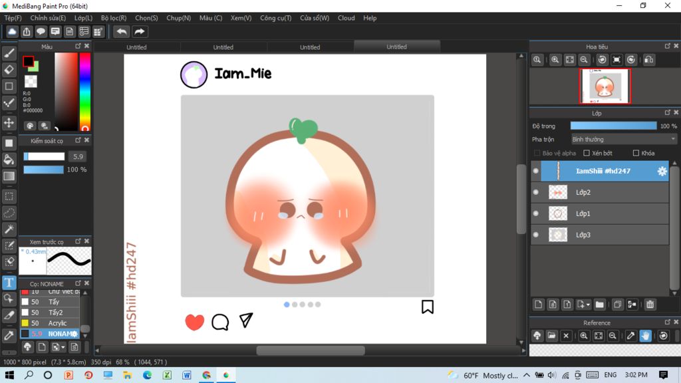Image resolution: width=681 pixels, height=383 pixels.
Task: Open the cloud icon in toolbar
Action: [x=12, y=31]
